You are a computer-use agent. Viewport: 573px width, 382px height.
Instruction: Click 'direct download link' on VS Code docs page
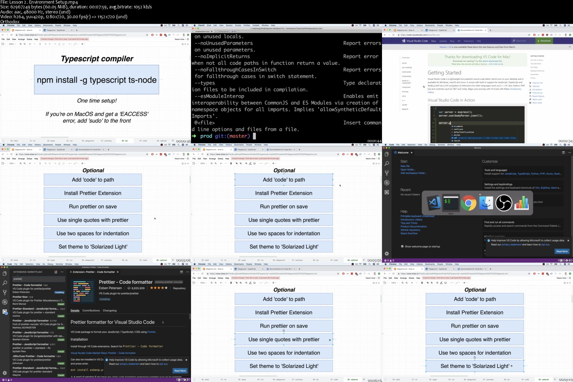492,61
